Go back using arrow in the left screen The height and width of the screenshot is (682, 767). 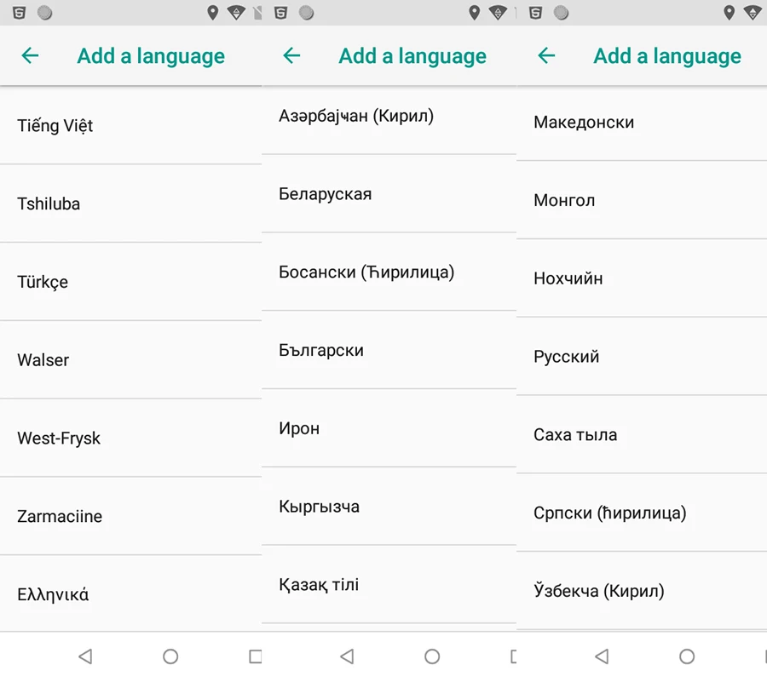[30, 55]
